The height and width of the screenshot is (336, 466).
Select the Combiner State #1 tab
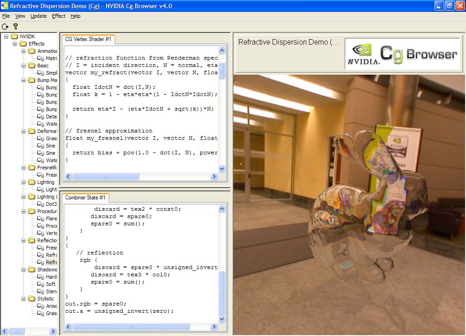coord(85,198)
